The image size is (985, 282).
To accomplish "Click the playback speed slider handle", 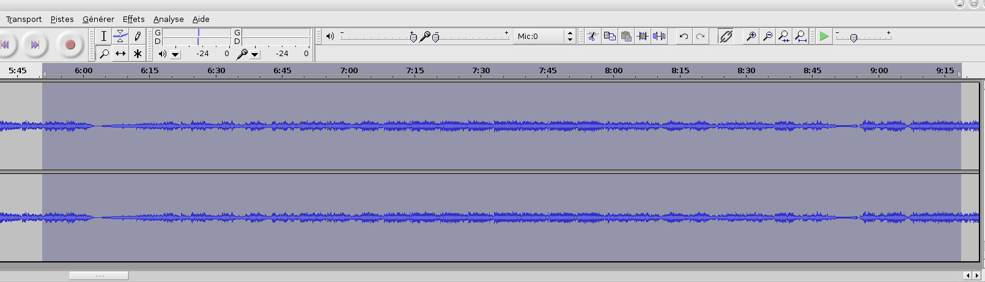I will pos(854,37).
